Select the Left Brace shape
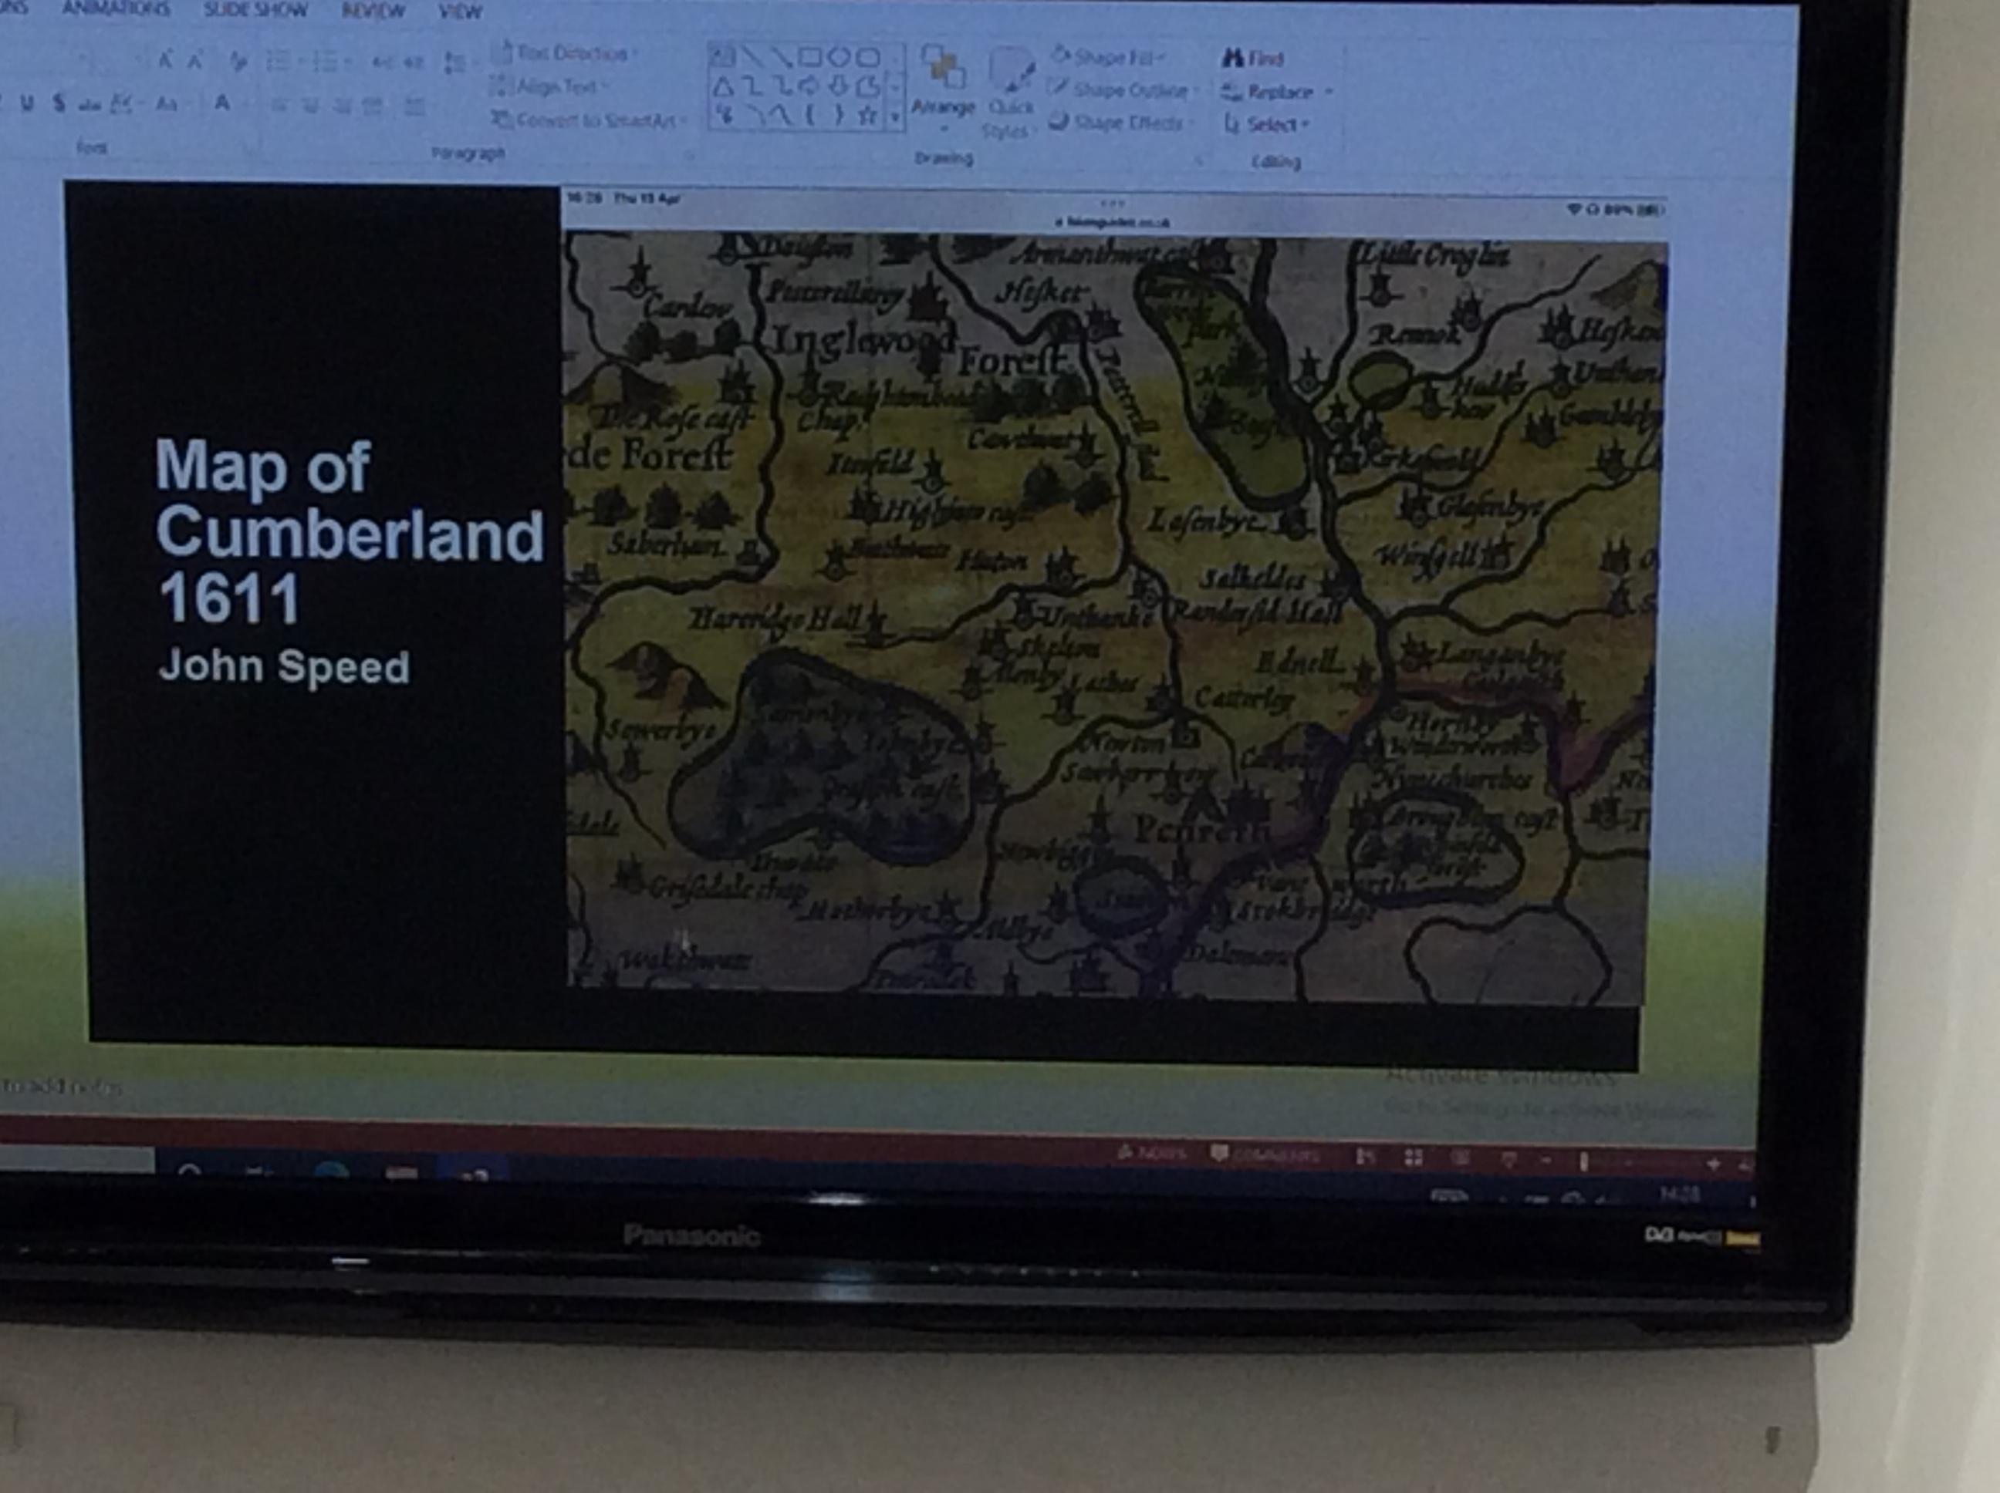Viewport: 2000px width, 1493px height. coord(810,116)
